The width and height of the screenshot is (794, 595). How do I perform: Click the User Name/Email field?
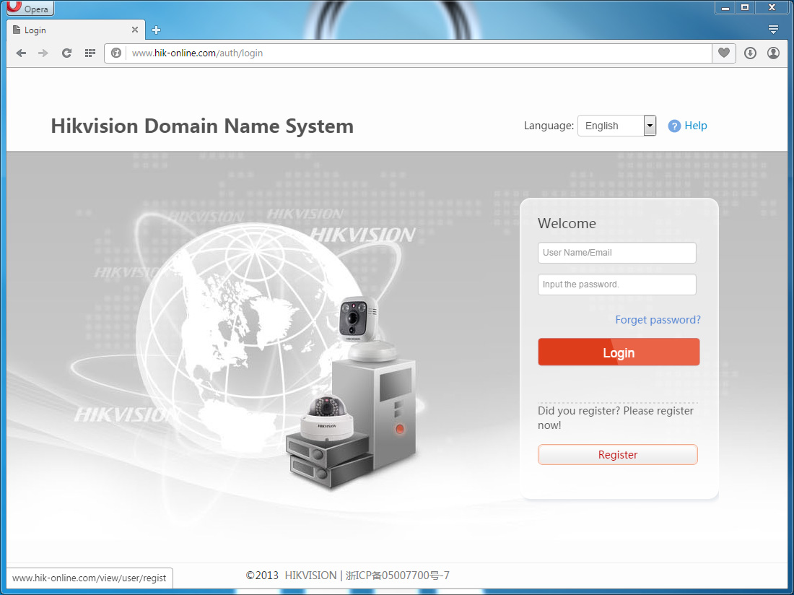point(616,253)
